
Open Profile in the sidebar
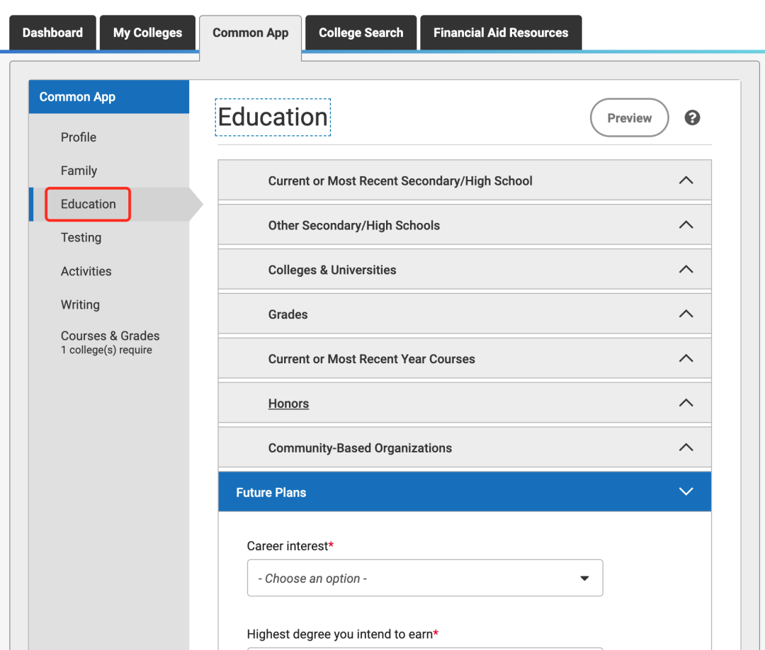click(79, 137)
